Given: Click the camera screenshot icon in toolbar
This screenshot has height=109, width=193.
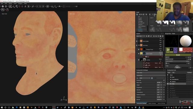Looking at the screenshot, I should tap(60, 6).
